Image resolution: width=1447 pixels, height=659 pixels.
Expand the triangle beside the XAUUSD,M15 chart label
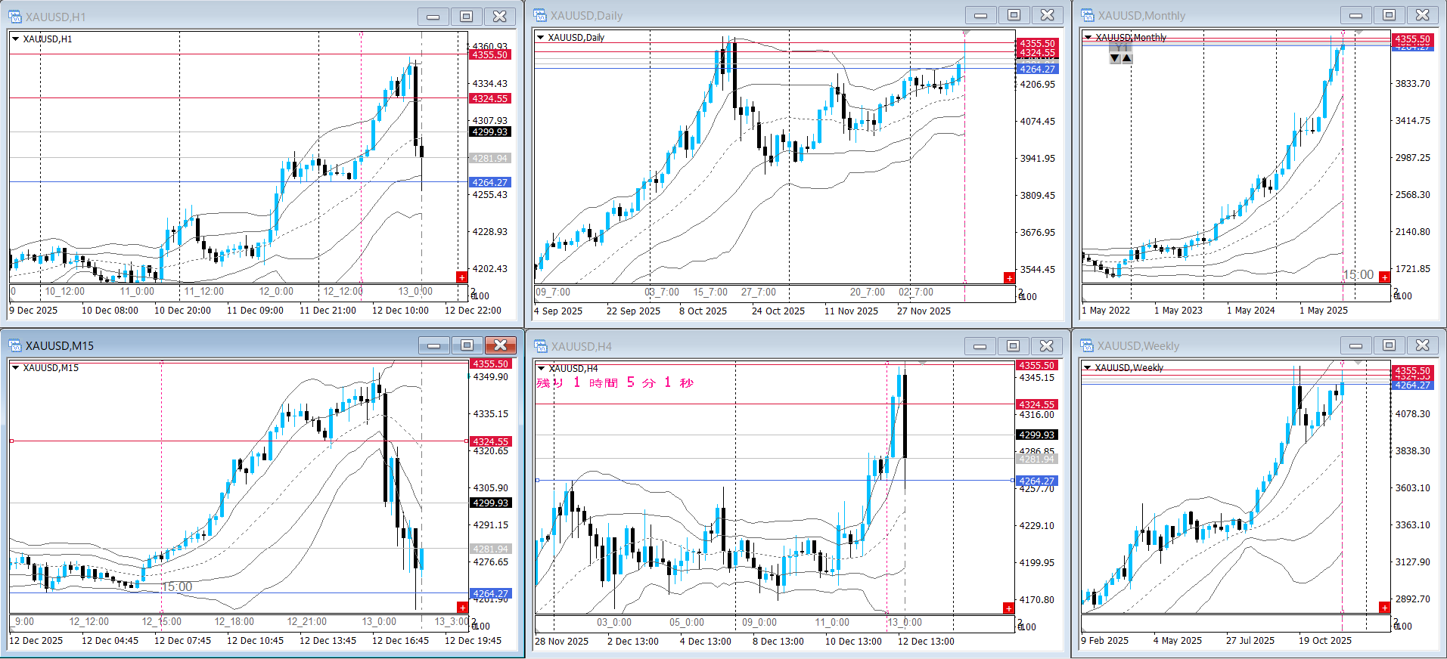15,368
